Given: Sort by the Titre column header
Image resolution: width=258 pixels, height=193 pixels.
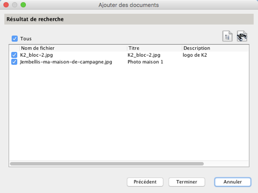Looking at the screenshot, I should [155, 48].
